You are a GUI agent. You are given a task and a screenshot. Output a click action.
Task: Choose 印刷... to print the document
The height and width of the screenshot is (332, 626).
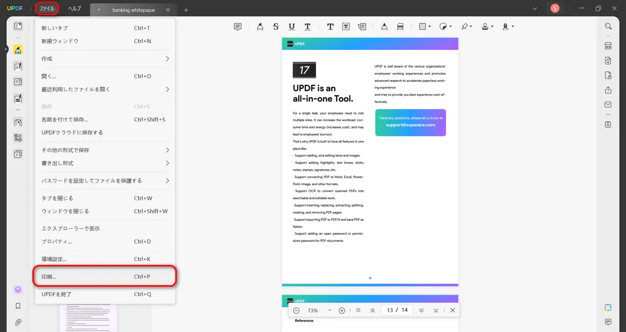click(105, 276)
